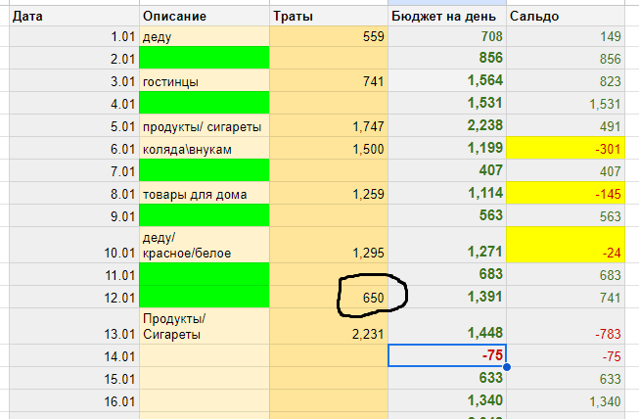The image size is (639, 419).
Task: Click the date cell 4.01
Action: pos(74,103)
